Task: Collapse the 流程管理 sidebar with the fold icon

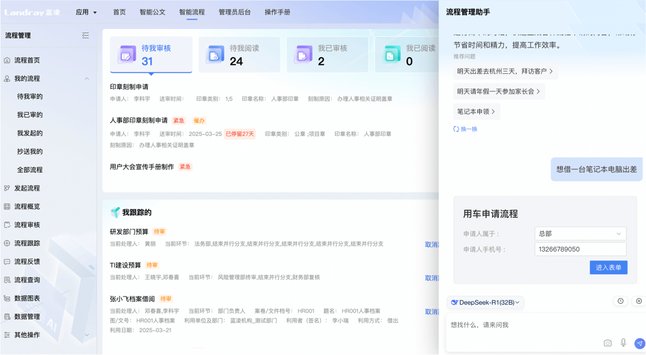Action: coord(86,36)
